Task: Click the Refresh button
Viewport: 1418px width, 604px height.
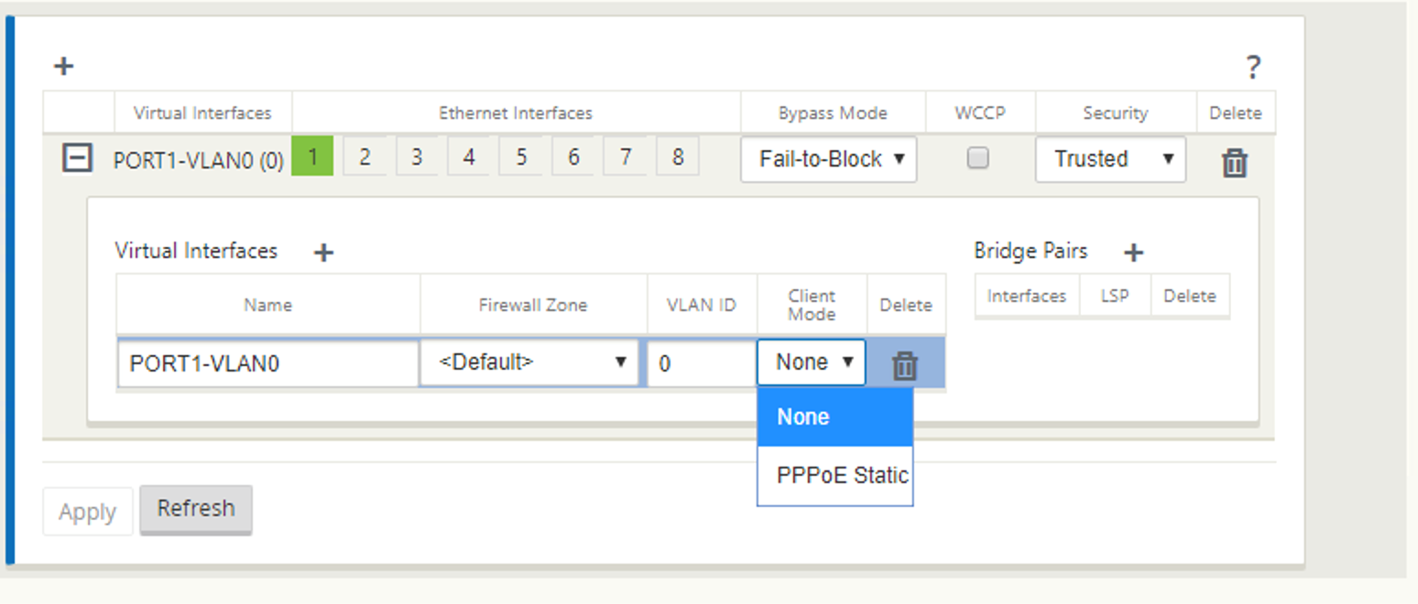Action: [x=196, y=509]
